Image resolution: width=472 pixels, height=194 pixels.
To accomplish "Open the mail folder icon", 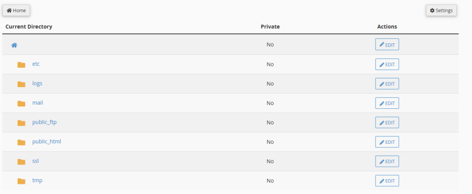I will (21, 104).
